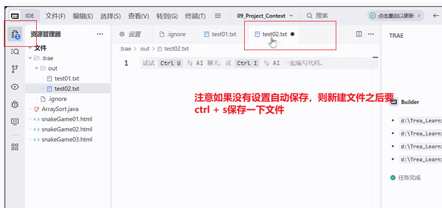Click out in the breadcrumb
This screenshot has width=442, height=208.
click(x=145, y=48)
